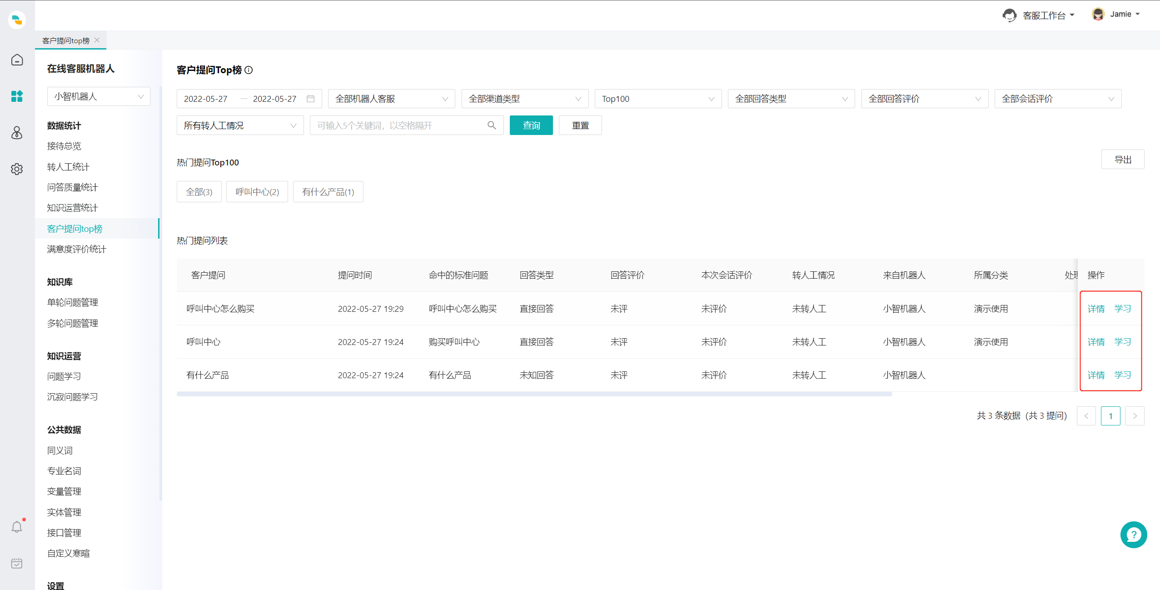Open 问题学习 under 知识运营
Image resolution: width=1160 pixels, height=590 pixels.
[64, 376]
